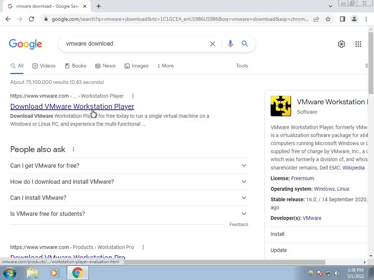Image resolution: width=374 pixels, height=280 pixels.
Task: Click the vertical page scrollbar thumb
Action: pyautogui.click(x=371, y=63)
